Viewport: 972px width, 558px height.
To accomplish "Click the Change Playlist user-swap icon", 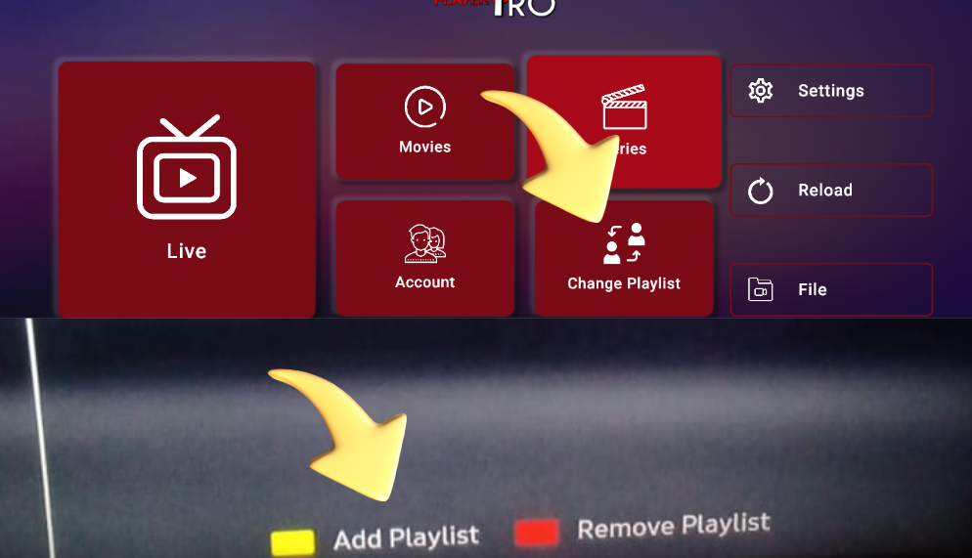I will [x=624, y=244].
